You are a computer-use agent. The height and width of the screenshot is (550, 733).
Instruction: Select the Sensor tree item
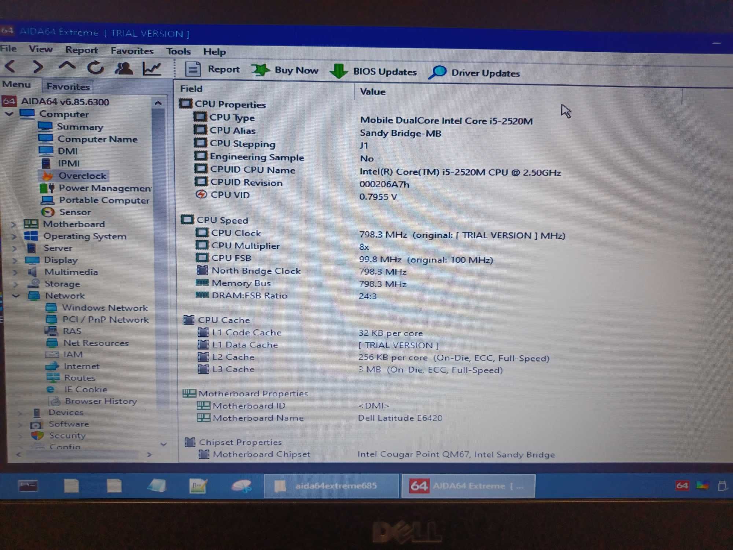point(75,212)
